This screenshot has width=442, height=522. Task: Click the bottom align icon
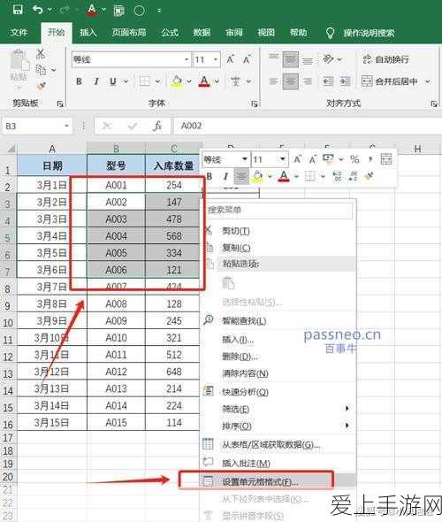click(x=308, y=62)
